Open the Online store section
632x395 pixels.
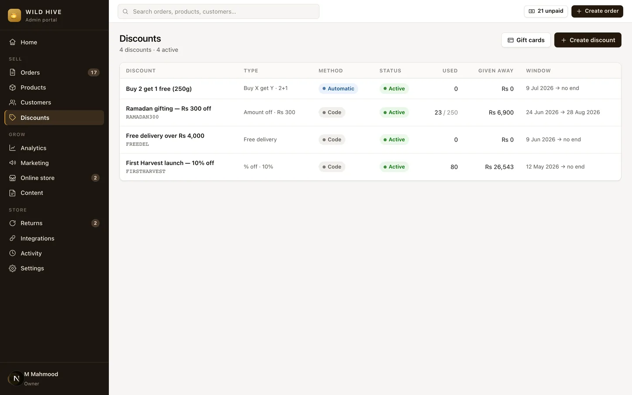pyautogui.click(x=54, y=178)
